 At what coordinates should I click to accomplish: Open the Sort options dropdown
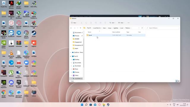(112, 23)
